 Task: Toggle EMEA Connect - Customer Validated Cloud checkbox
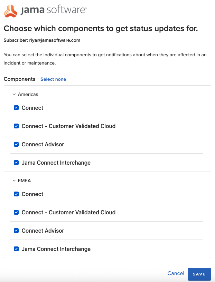coord(16,212)
